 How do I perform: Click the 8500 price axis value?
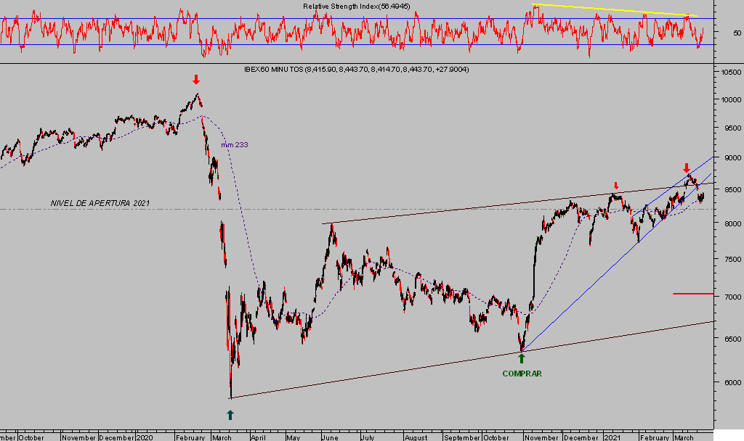732,190
